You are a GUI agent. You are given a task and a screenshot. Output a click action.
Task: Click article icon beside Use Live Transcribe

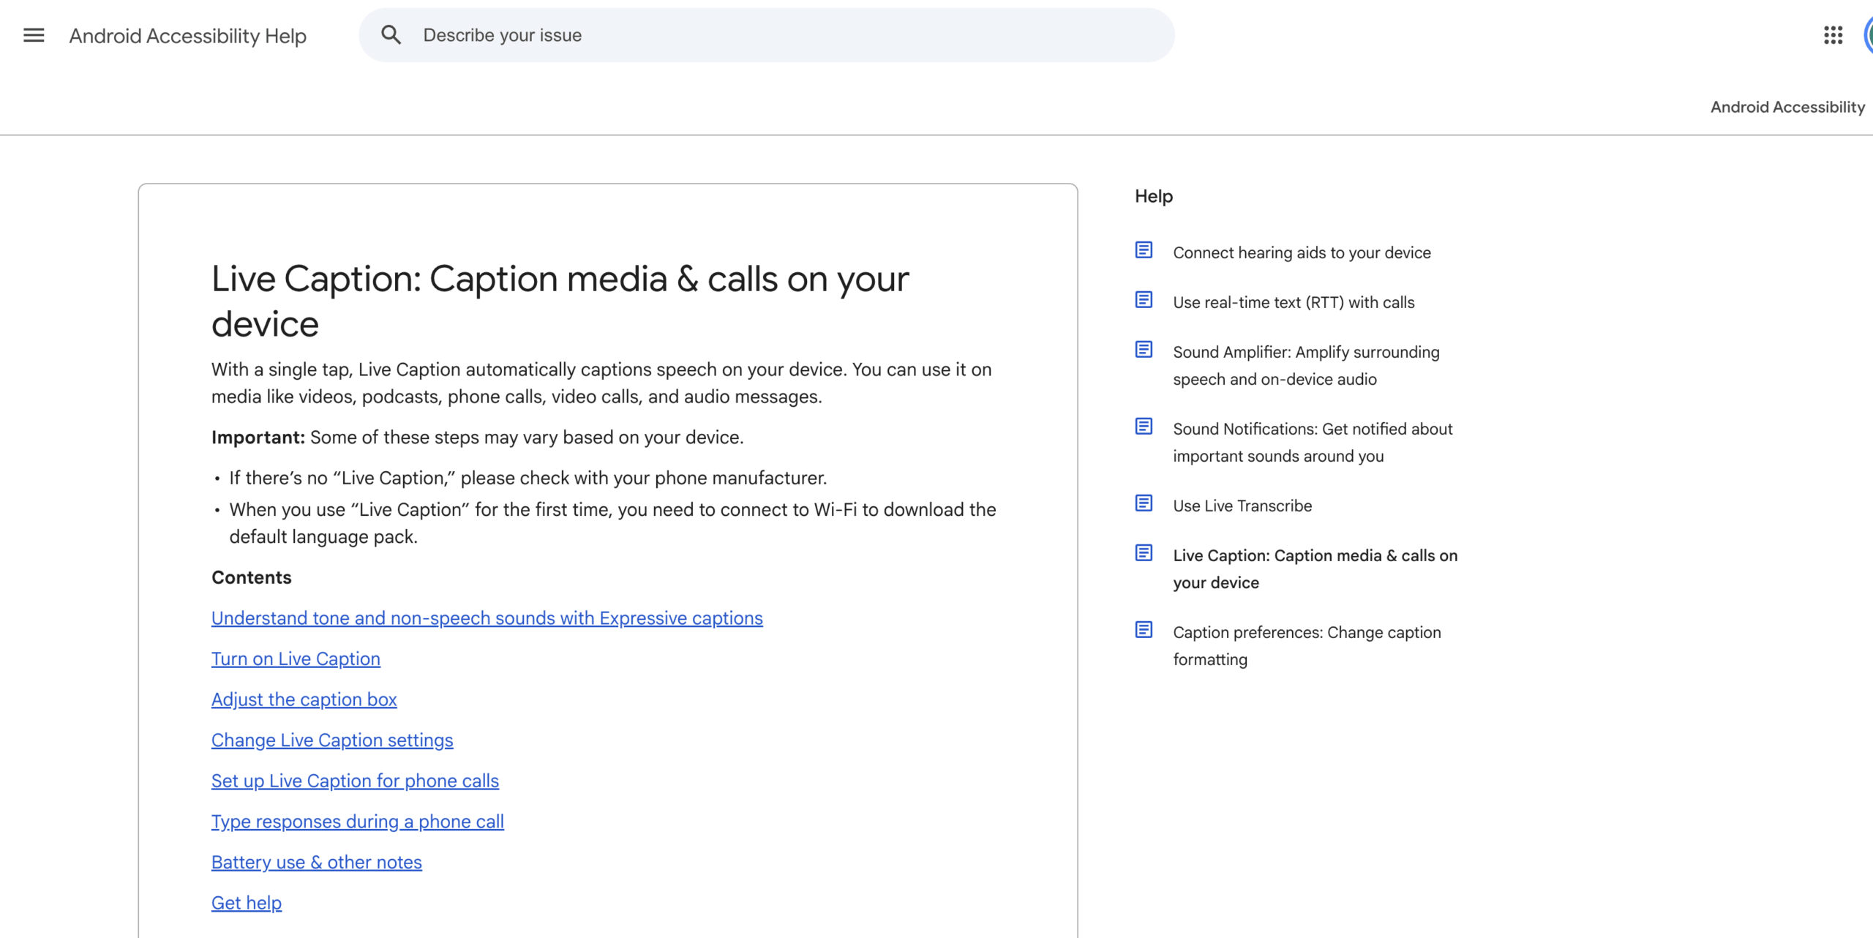tap(1144, 503)
